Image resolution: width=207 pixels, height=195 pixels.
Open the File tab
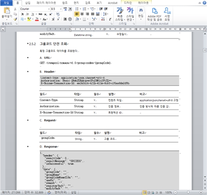click(x=6, y=3)
